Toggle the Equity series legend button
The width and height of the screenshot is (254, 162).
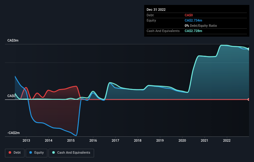[37, 153]
